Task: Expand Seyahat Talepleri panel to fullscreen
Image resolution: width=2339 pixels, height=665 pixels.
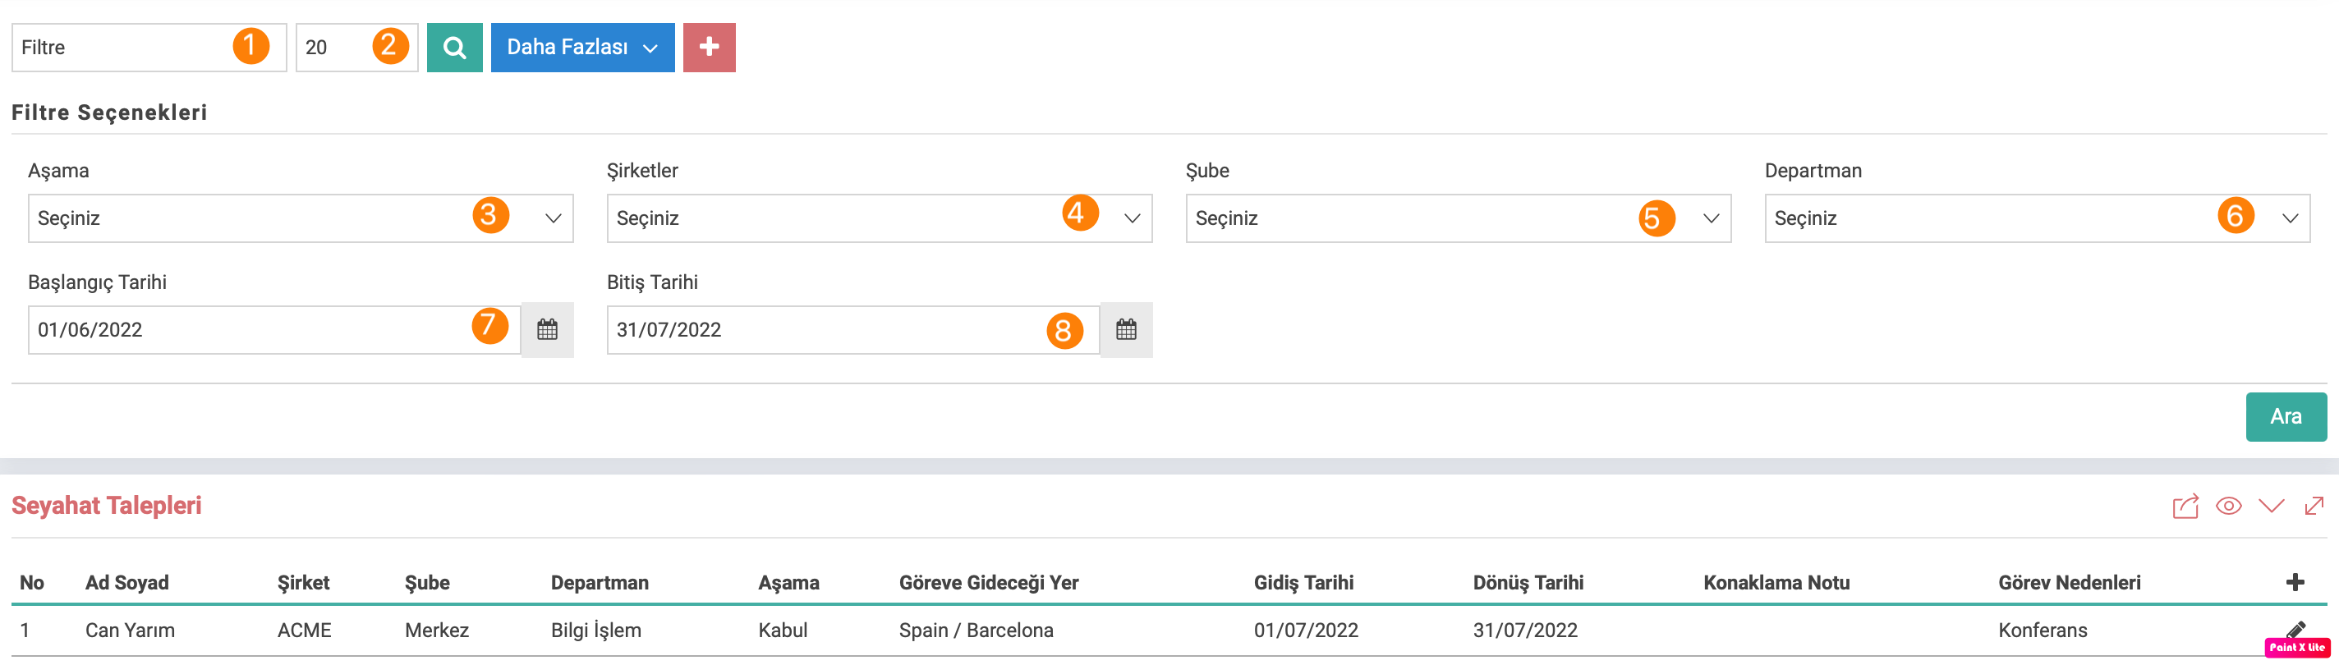Action: pos(2314,506)
